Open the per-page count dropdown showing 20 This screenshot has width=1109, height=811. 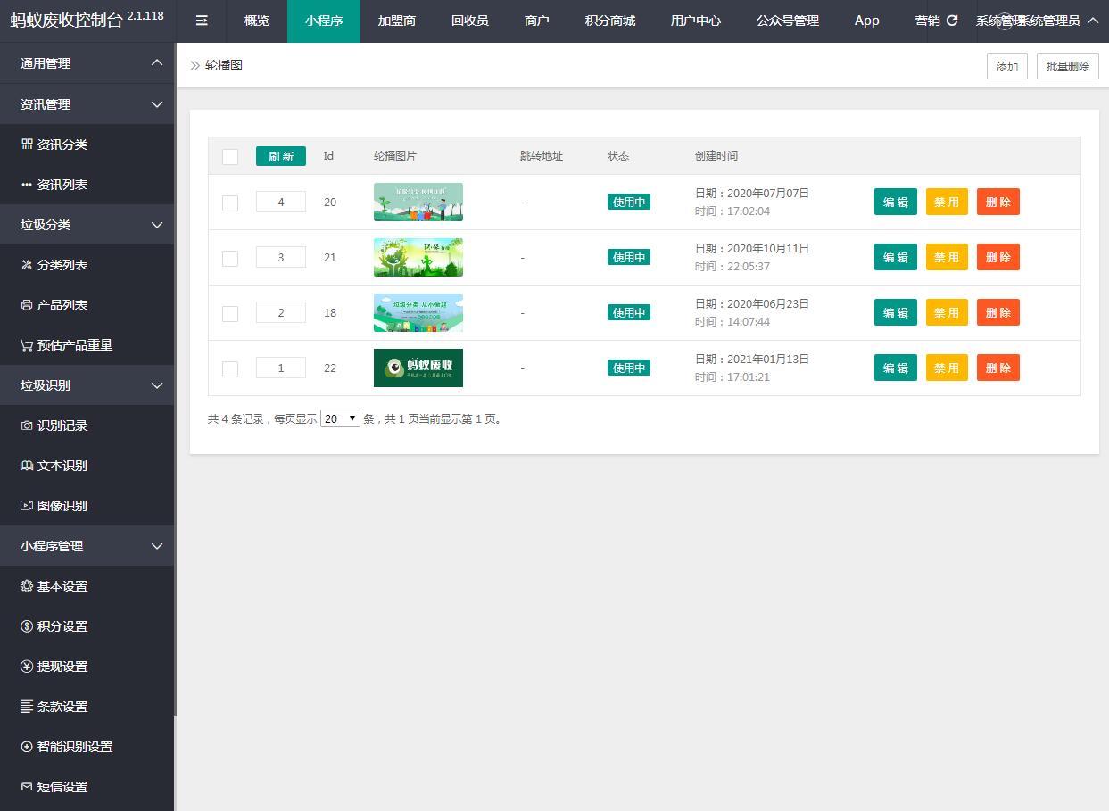(x=340, y=418)
